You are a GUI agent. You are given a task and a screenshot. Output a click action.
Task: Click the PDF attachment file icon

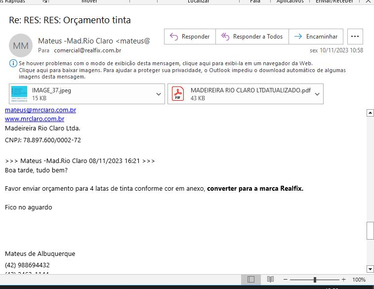click(177, 94)
